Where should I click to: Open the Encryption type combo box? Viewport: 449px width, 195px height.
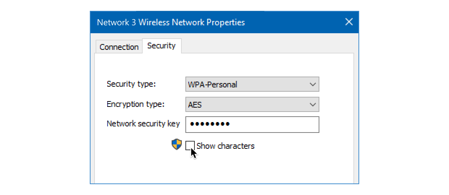pyautogui.click(x=252, y=105)
